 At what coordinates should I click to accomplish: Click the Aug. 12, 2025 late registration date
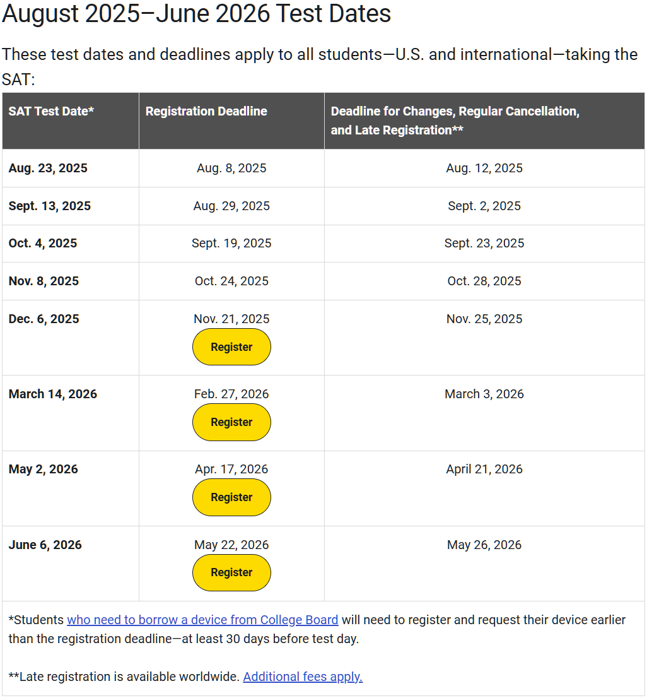click(x=484, y=169)
